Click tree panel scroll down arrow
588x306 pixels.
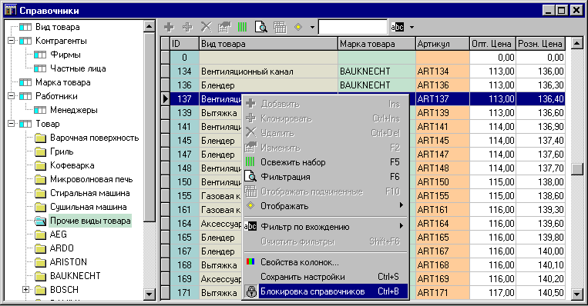pos(150,294)
